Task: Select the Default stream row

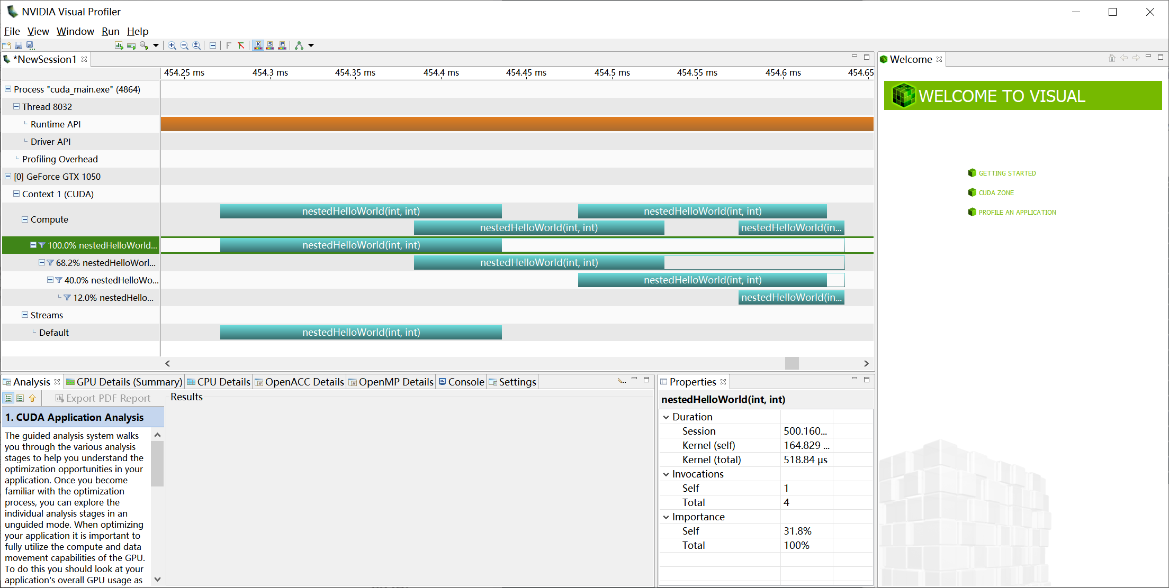Action: [54, 333]
